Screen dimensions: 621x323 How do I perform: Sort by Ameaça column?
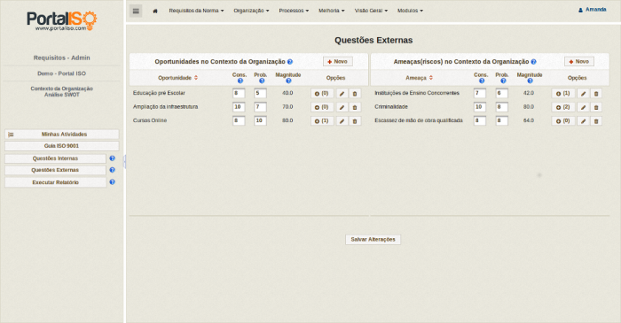tap(420, 78)
